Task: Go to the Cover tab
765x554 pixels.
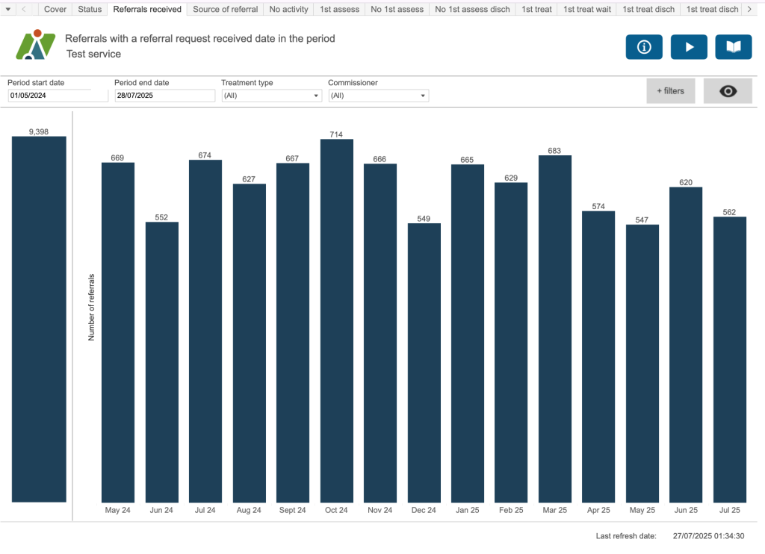Action: pyautogui.click(x=55, y=9)
